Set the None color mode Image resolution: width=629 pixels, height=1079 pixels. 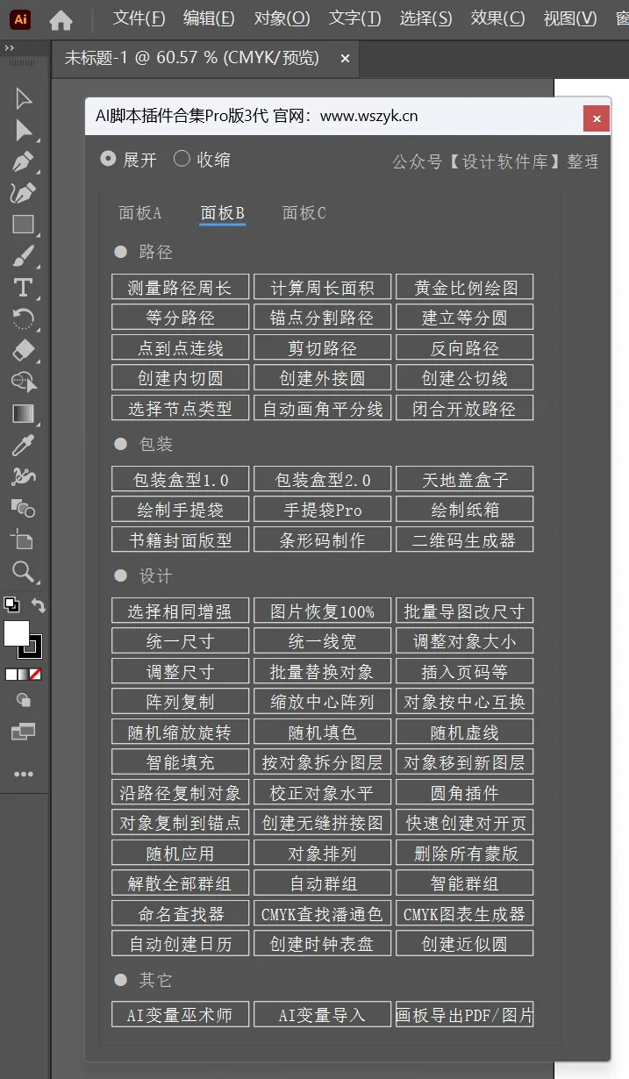coord(35,675)
